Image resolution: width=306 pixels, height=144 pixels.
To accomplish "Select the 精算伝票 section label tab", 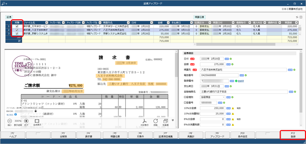I will pyautogui.click(x=199, y=17).
